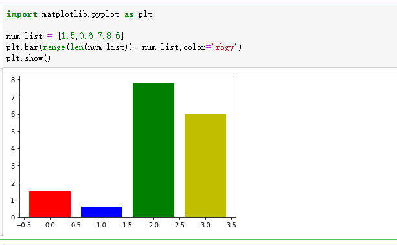
Task: Click the plt.show() line
Action: 28,58
